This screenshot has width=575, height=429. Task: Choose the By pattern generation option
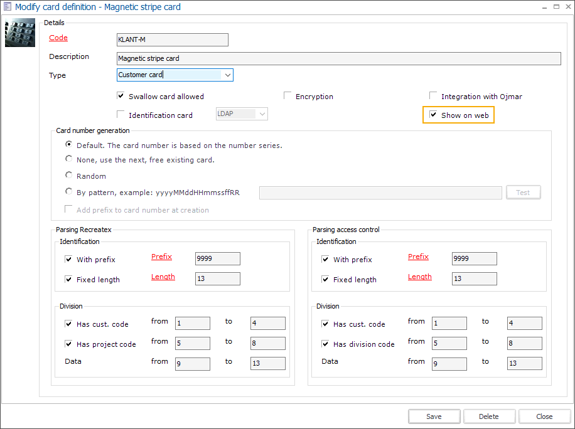point(69,192)
